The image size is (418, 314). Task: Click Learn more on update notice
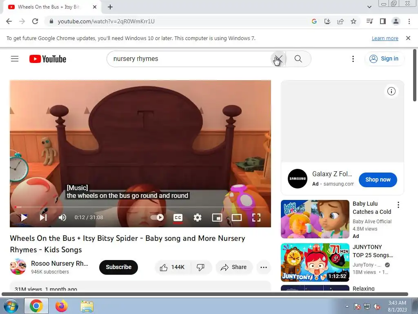click(x=385, y=38)
